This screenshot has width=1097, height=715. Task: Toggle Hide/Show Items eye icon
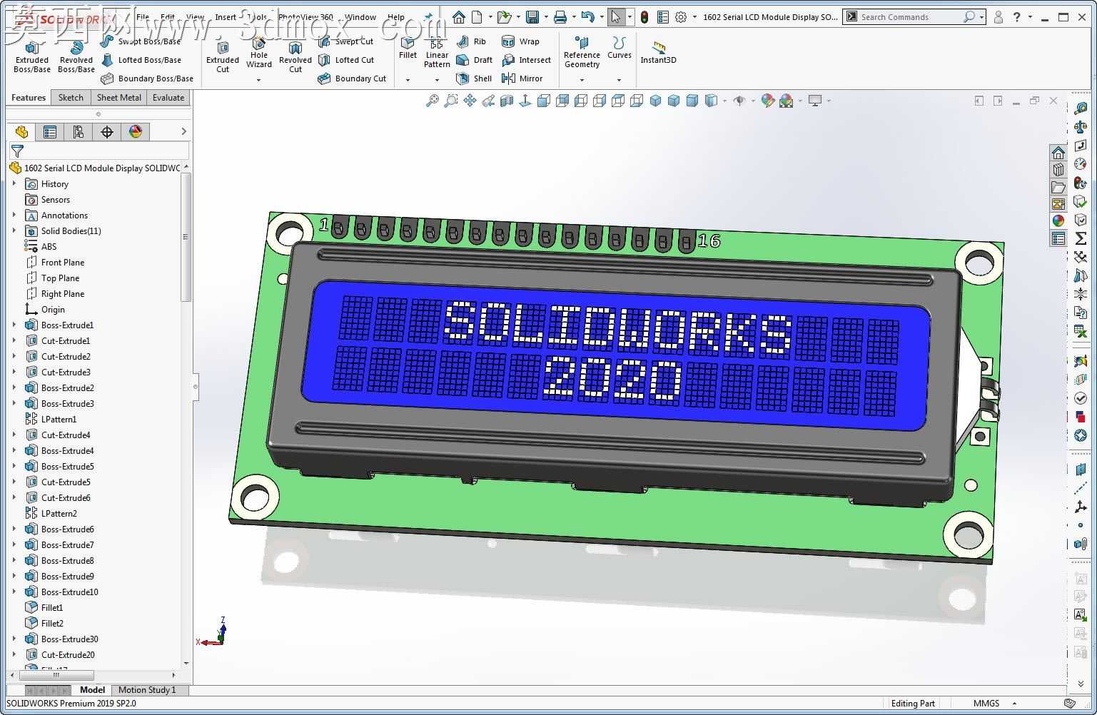tap(739, 101)
